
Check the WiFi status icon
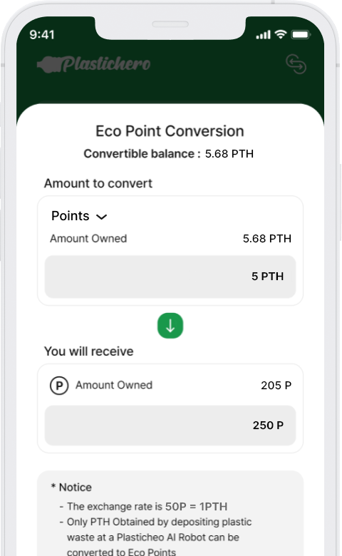[x=281, y=34]
